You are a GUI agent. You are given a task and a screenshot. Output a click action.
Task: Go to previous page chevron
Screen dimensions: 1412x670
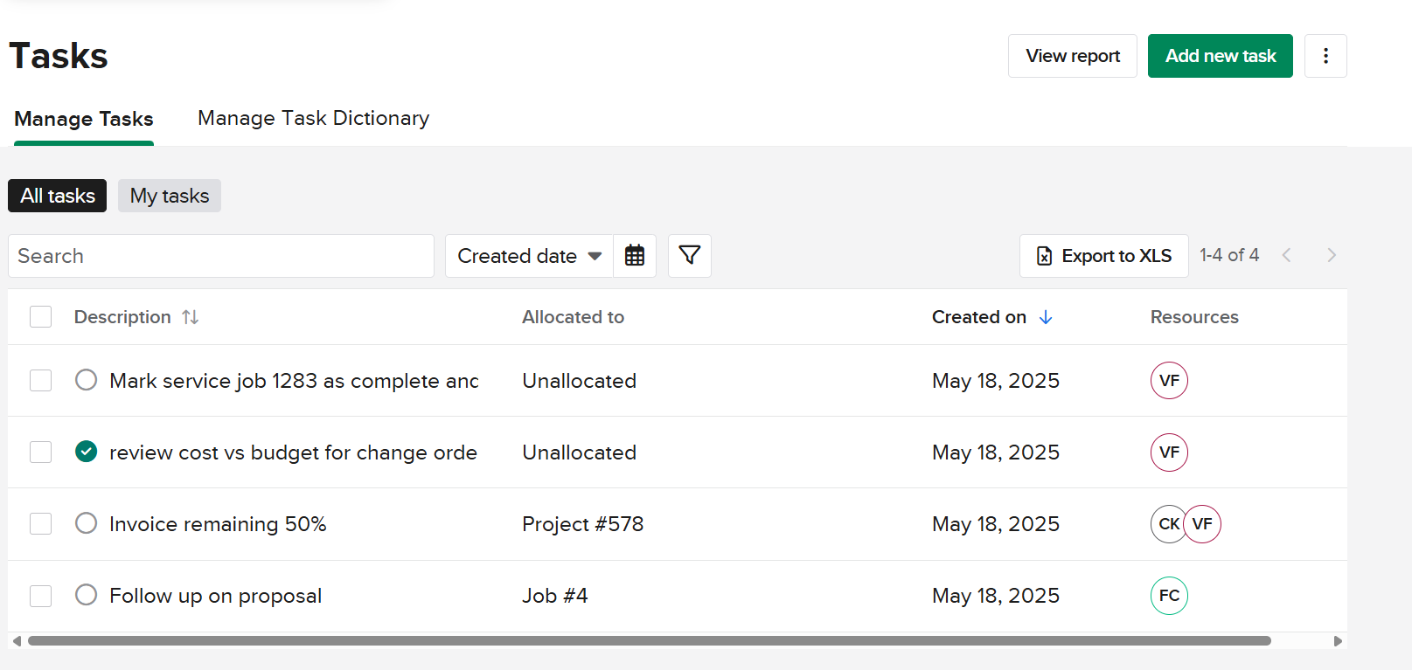click(x=1286, y=255)
